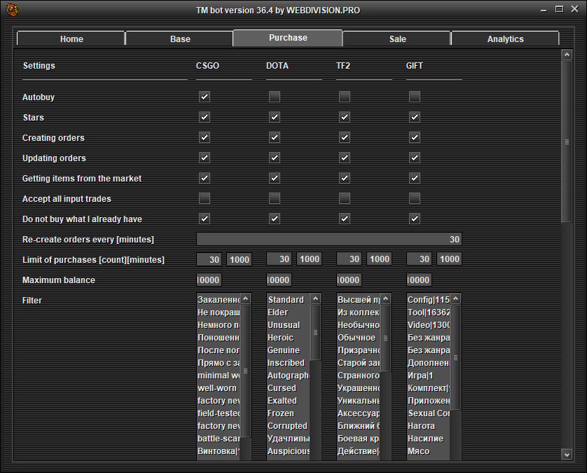The width and height of the screenshot is (587, 473).
Task: Uncheck Stars for GIFT
Action: [415, 117]
